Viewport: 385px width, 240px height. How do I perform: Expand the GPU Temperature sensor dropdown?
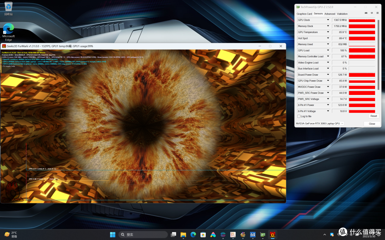[328, 32]
